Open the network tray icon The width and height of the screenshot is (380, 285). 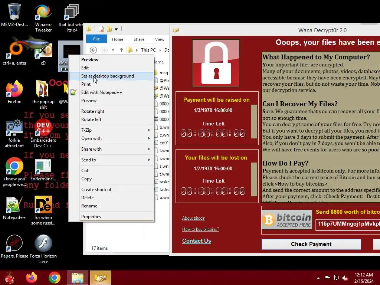pyautogui.click(x=336, y=278)
